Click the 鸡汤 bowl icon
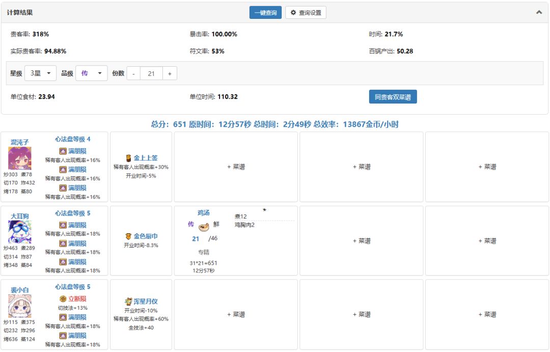This screenshot has height=352, width=550. (204, 227)
